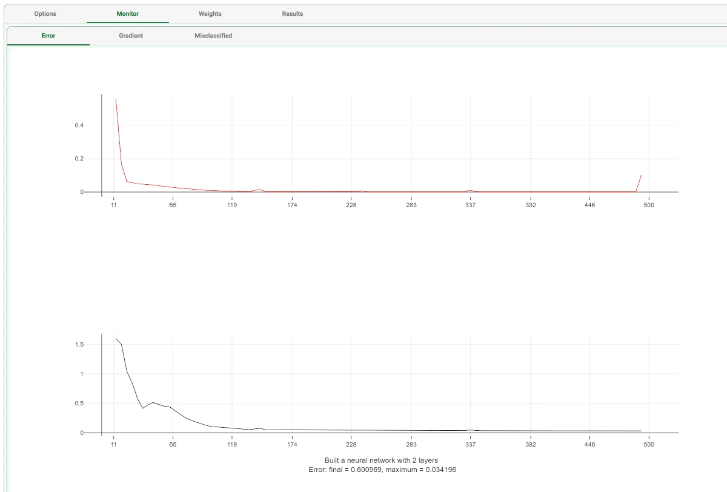Click the 'Error: final = 0.600969' status line
727x492 pixels.
tap(382, 470)
